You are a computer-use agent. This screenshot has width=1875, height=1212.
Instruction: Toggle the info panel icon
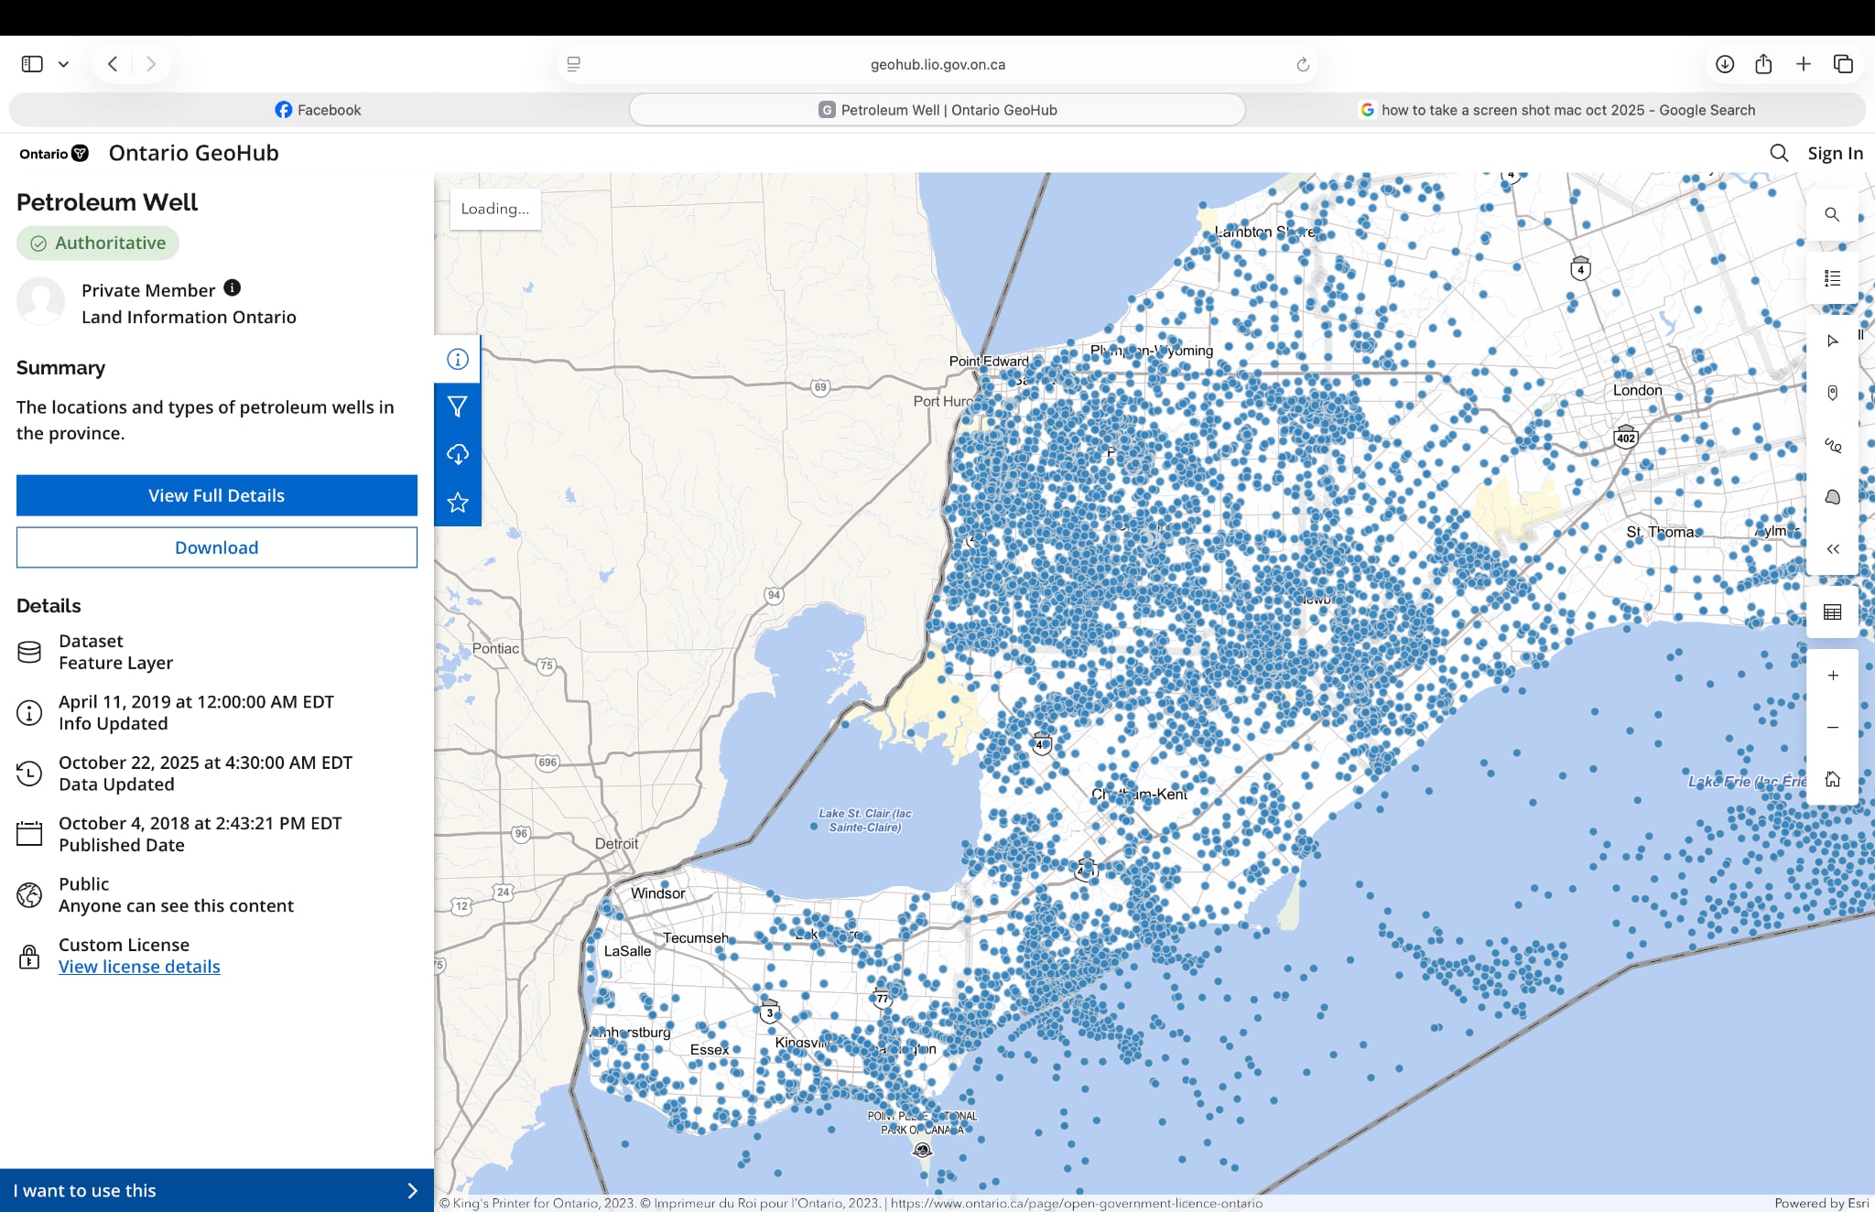tap(457, 359)
